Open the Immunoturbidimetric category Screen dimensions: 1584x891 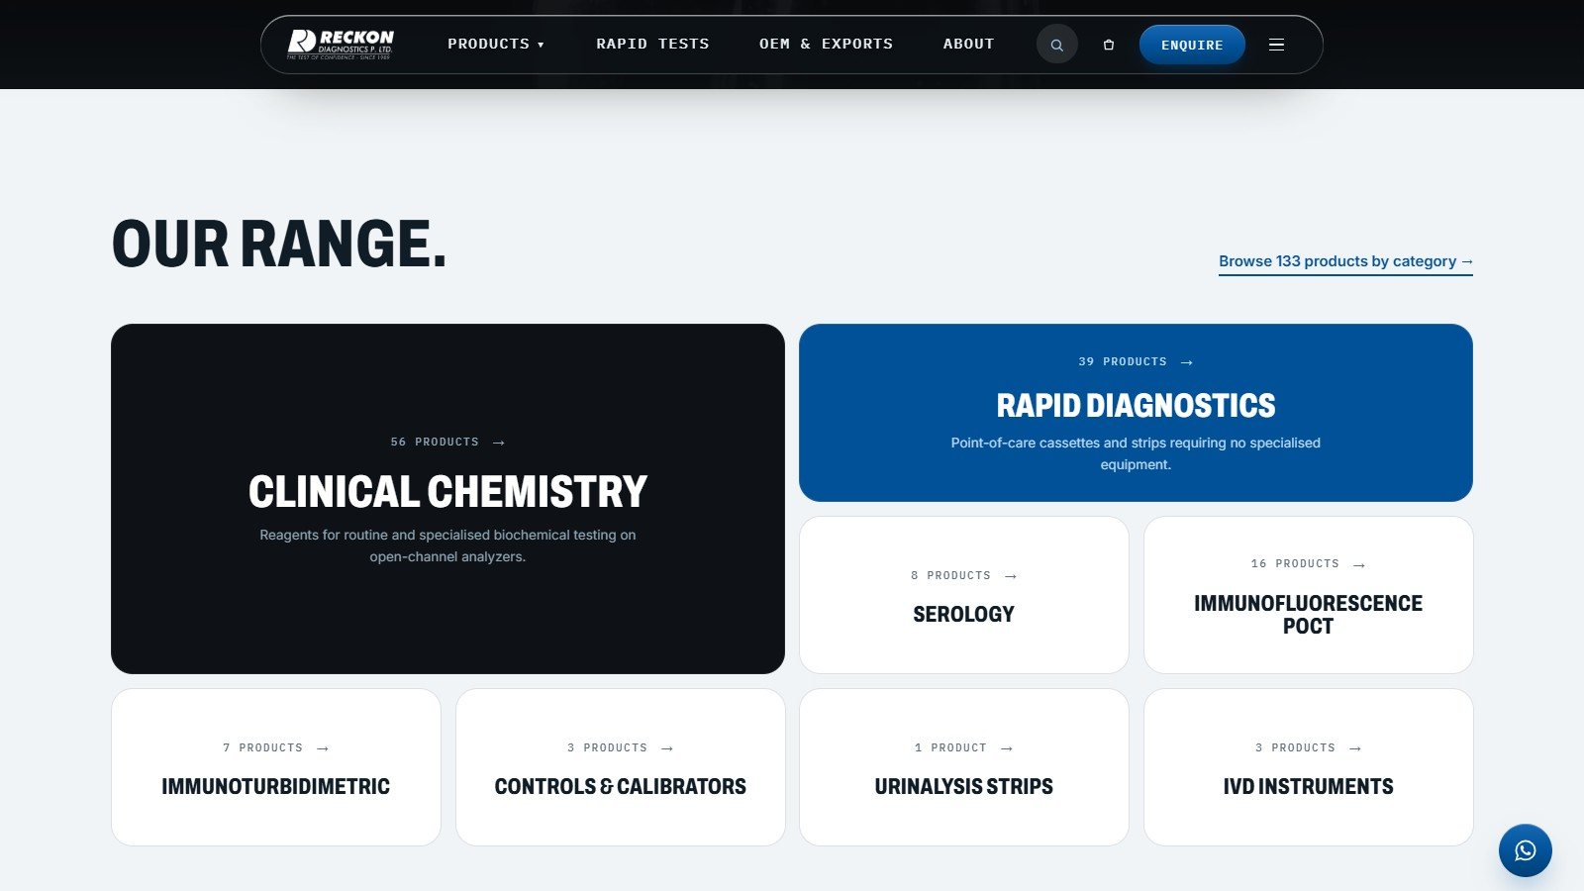pyautogui.click(x=275, y=767)
